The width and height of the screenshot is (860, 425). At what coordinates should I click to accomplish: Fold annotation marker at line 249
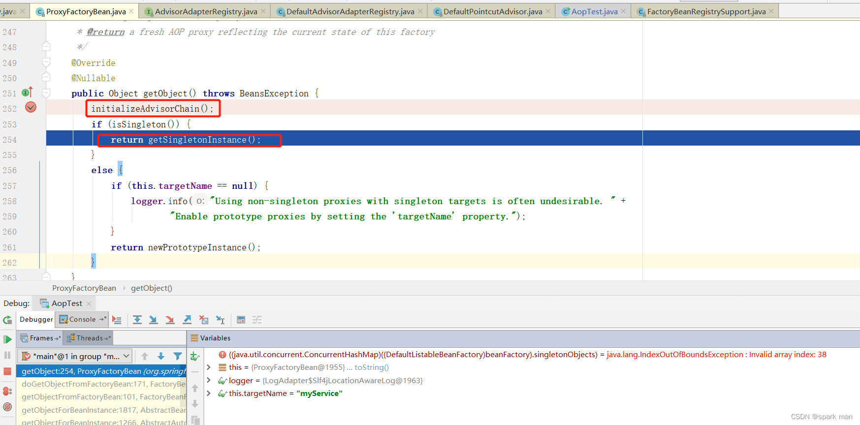click(46, 62)
